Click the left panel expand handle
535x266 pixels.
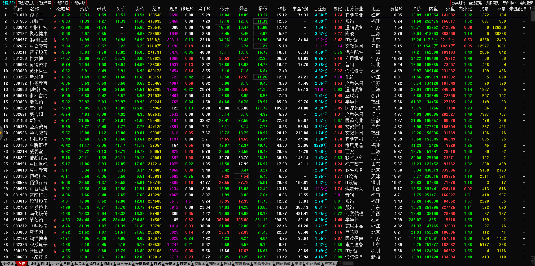pos(1,139)
